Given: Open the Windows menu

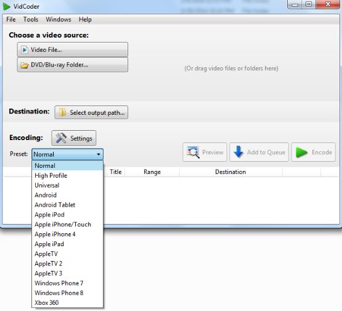Looking at the screenshot, I should pyautogui.click(x=59, y=20).
